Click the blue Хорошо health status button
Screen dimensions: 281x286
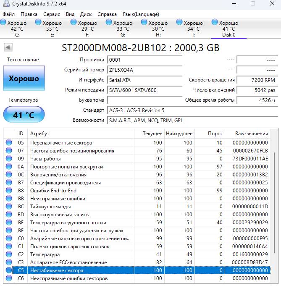[x=24, y=79]
